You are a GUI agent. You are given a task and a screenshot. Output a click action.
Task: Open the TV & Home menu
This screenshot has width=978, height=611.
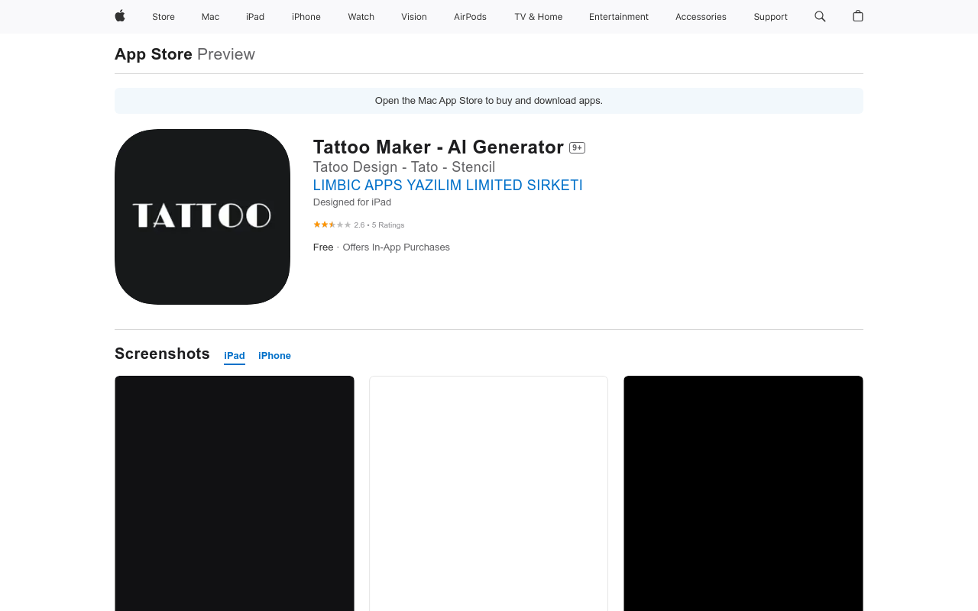coord(539,17)
